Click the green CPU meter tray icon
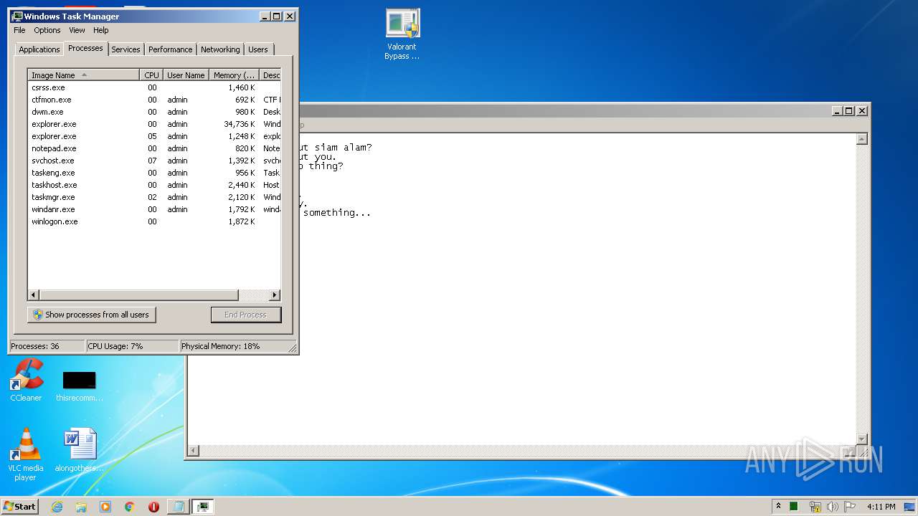 (x=794, y=507)
